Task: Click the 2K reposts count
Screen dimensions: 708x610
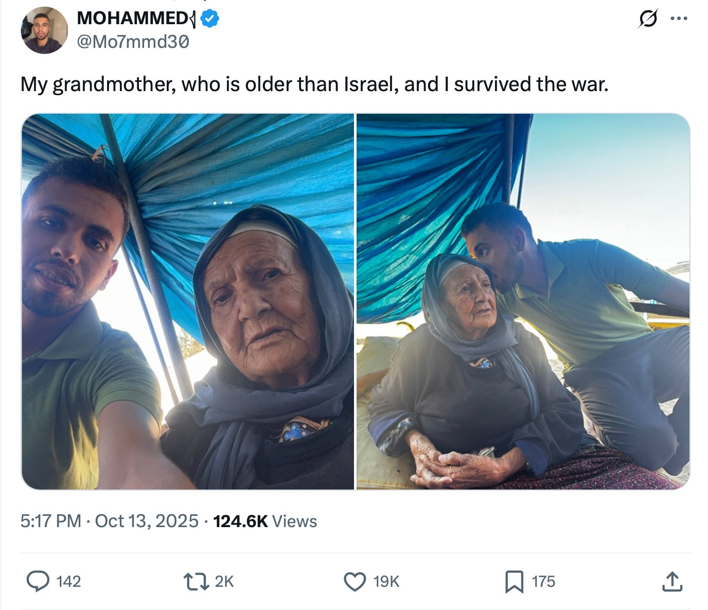Action: click(x=224, y=582)
